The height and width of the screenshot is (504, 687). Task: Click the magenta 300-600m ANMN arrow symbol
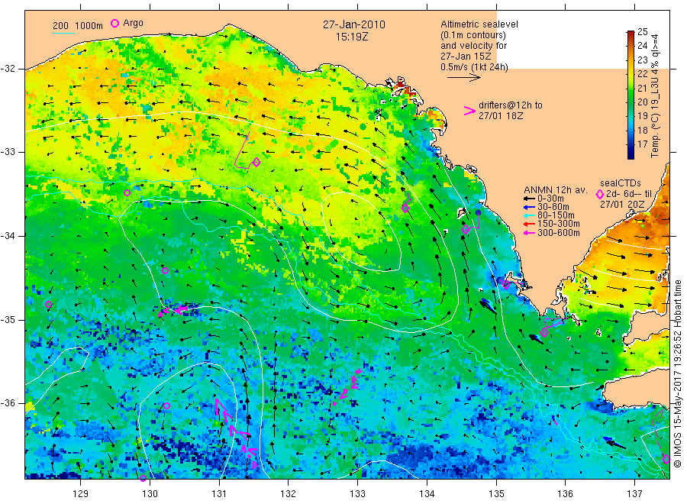pyautogui.click(x=529, y=233)
